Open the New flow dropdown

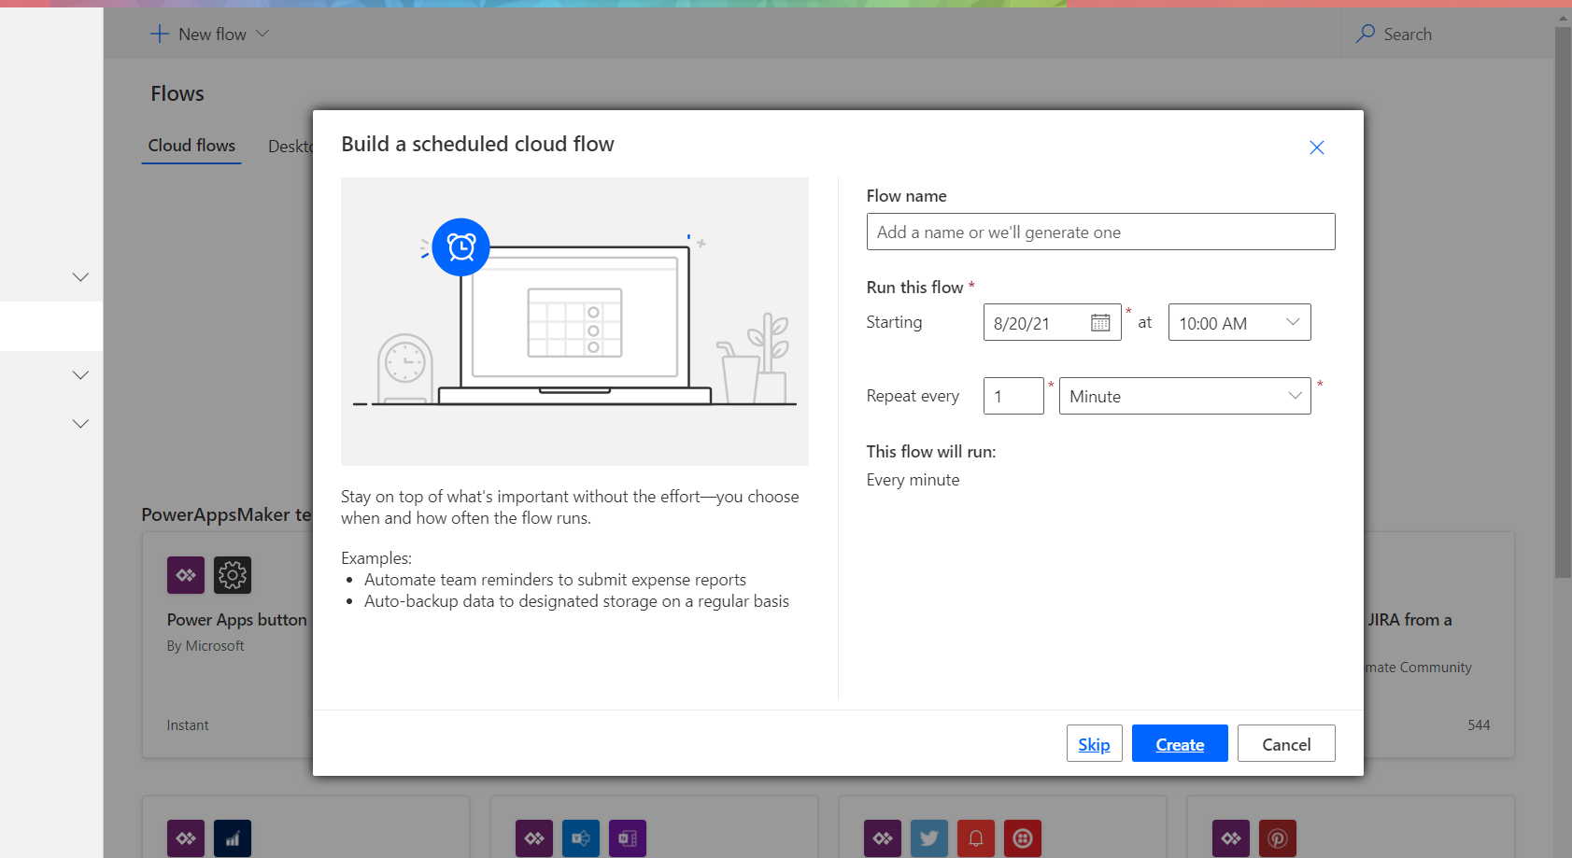tap(209, 34)
